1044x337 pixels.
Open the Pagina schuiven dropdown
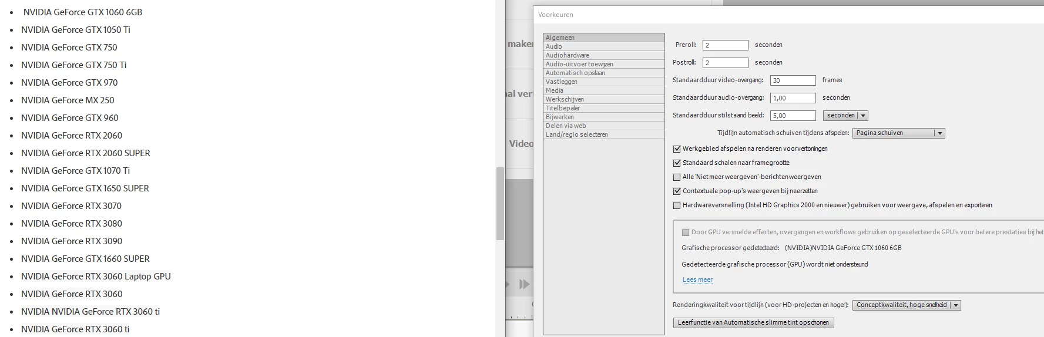898,133
